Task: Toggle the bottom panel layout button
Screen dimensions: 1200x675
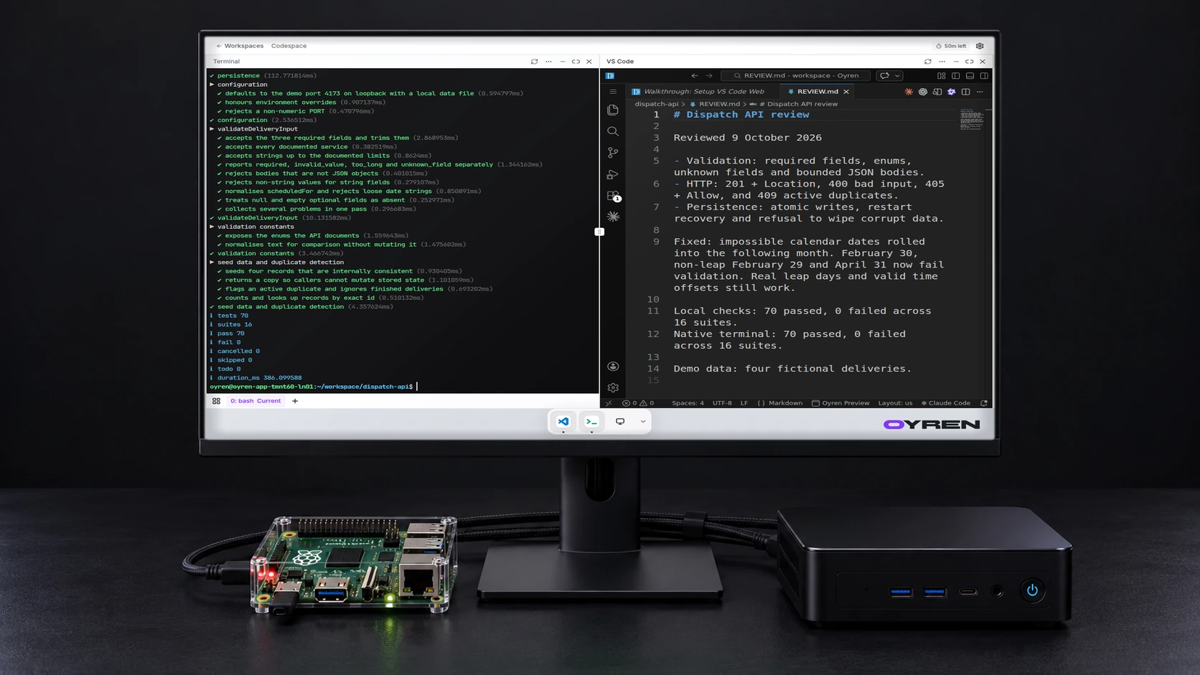Action: [x=970, y=75]
